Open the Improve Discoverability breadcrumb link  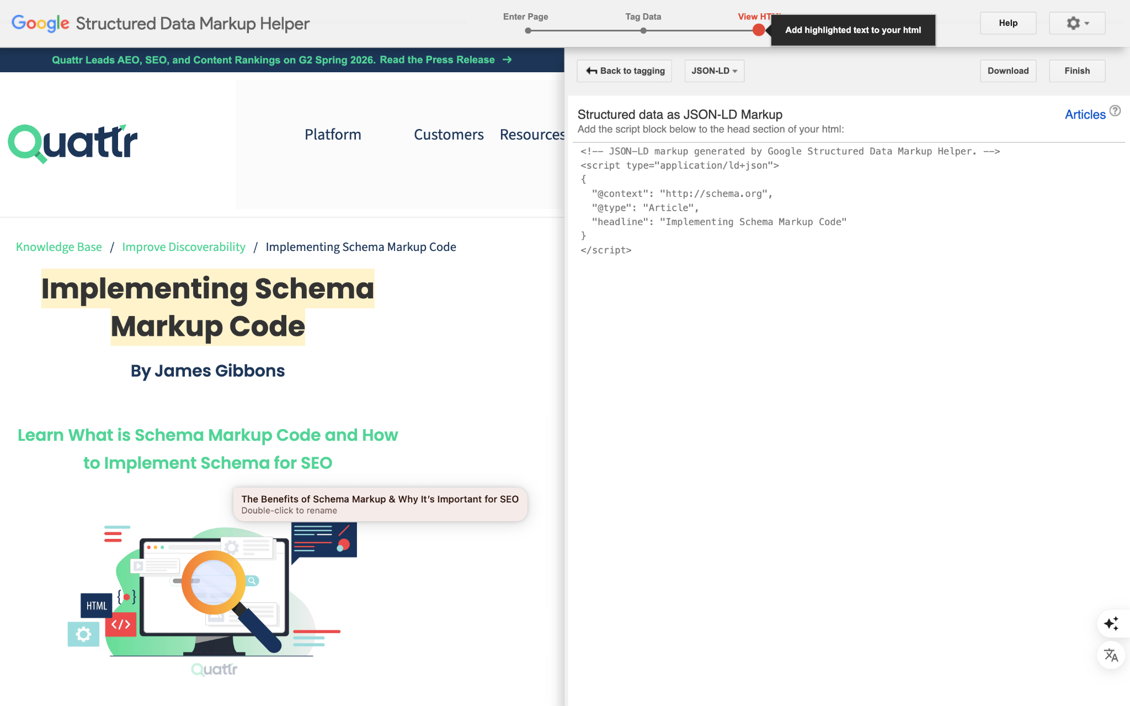(x=184, y=247)
